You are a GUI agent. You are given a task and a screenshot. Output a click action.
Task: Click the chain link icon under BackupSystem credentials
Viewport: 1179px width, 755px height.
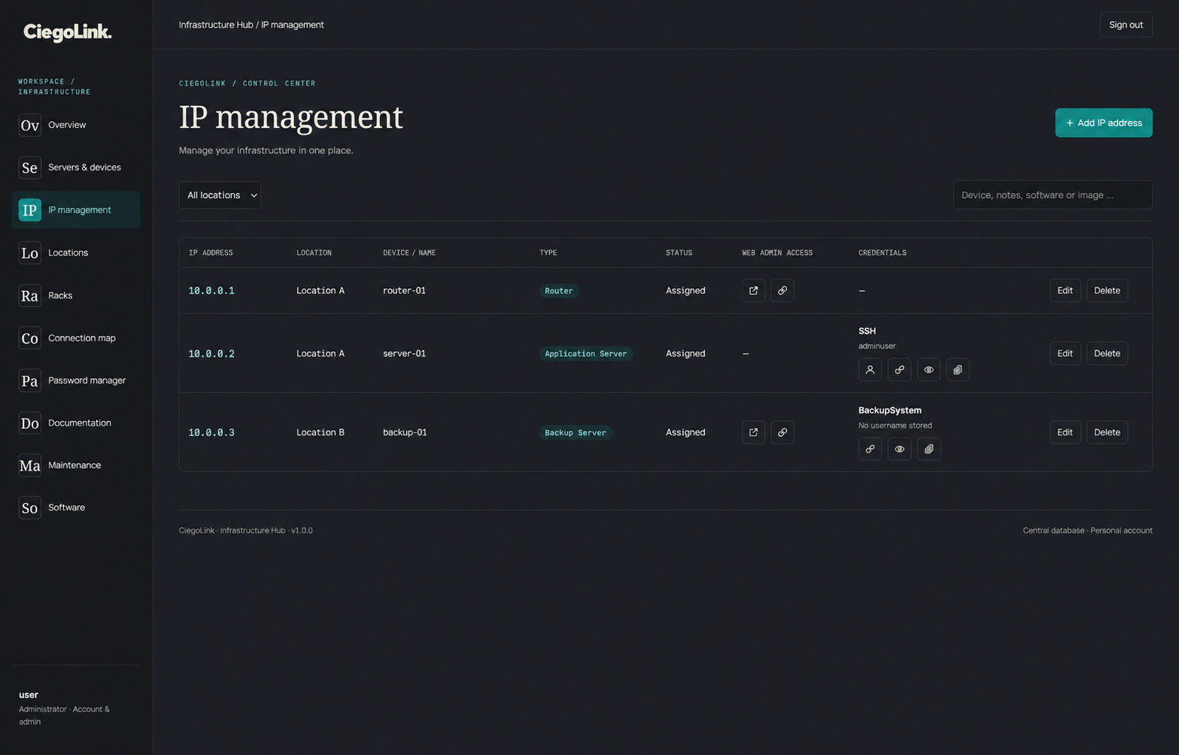[870, 449]
